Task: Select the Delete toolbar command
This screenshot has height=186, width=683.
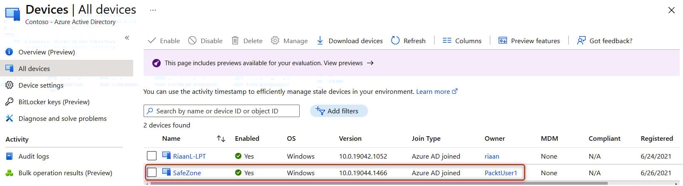Action: click(x=247, y=41)
